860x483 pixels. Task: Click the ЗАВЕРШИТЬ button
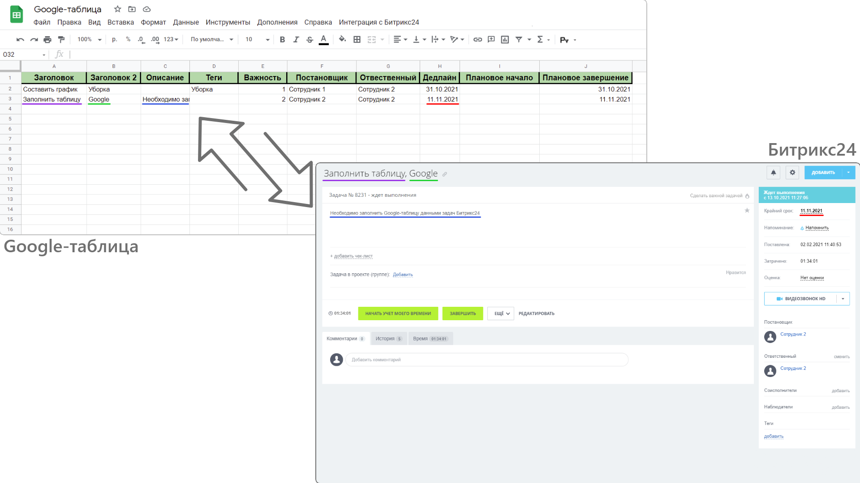[x=463, y=314]
